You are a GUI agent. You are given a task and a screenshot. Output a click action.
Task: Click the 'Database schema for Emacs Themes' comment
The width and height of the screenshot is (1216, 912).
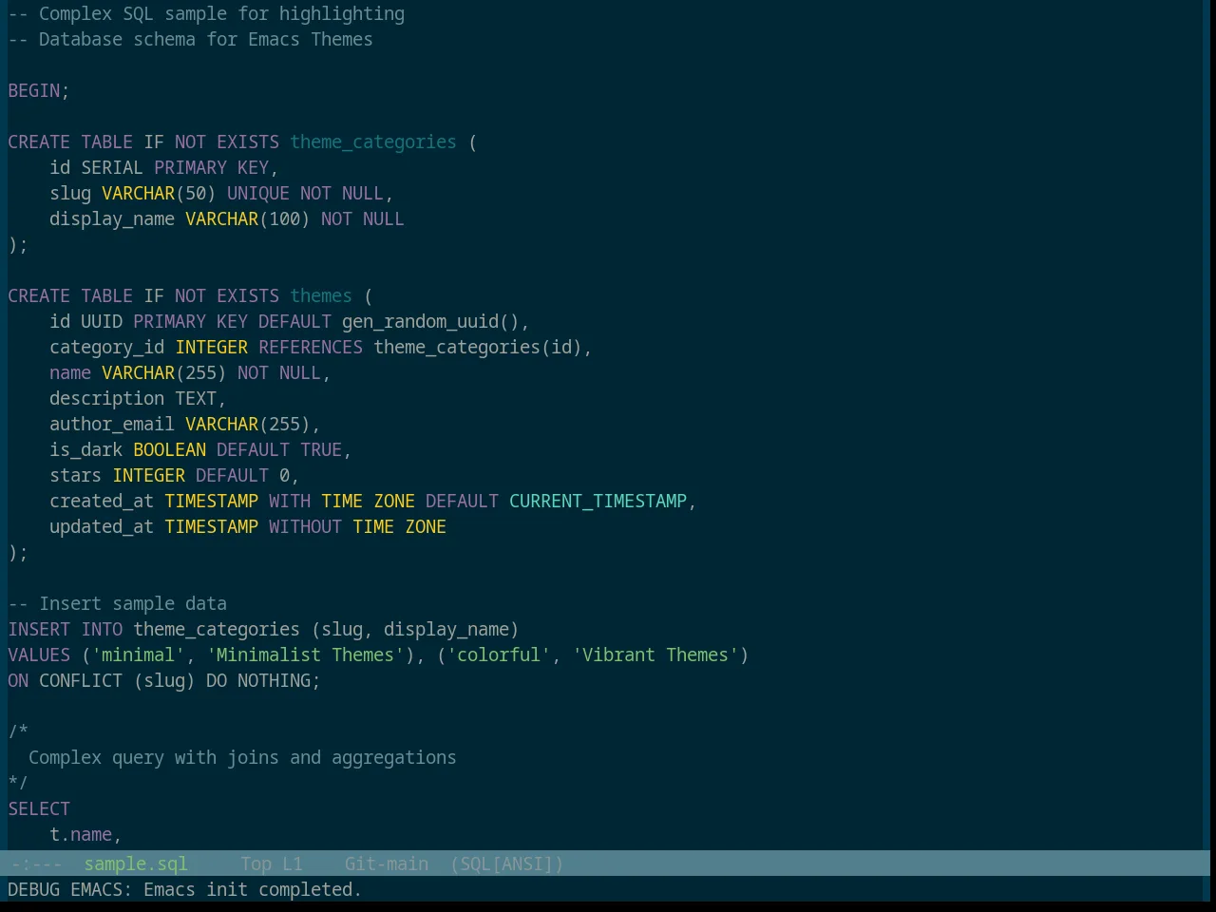point(190,39)
